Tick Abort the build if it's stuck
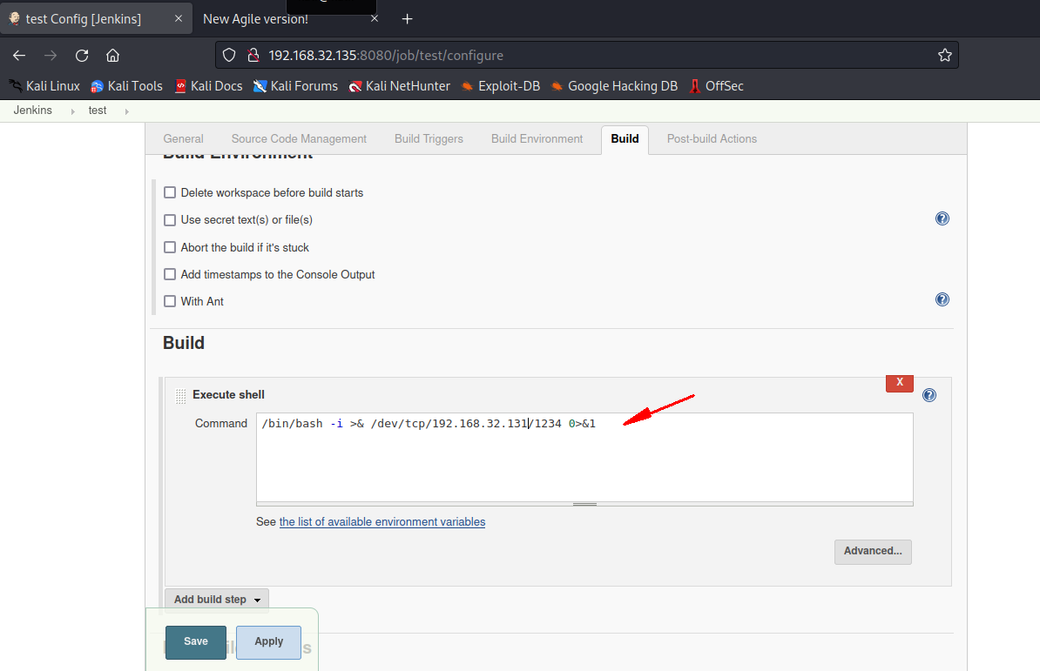 pyautogui.click(x=170, y=247)
